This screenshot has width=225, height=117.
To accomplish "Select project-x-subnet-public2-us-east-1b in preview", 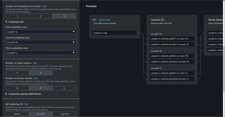I will pyautogui.click(x=172, y=56).
